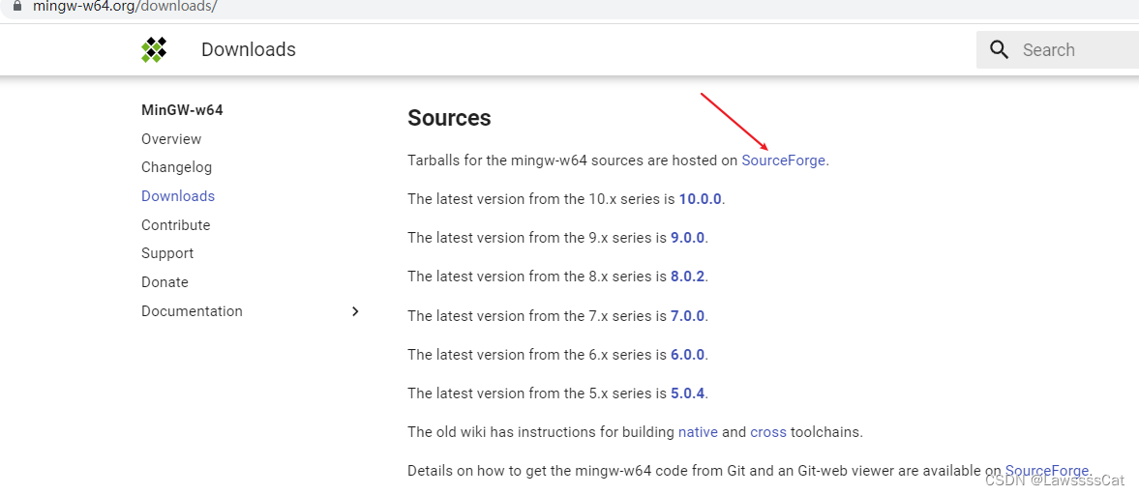This screenshot has width=1139, height=495.
Task: Click the Downloads page title
Action: 249,49
